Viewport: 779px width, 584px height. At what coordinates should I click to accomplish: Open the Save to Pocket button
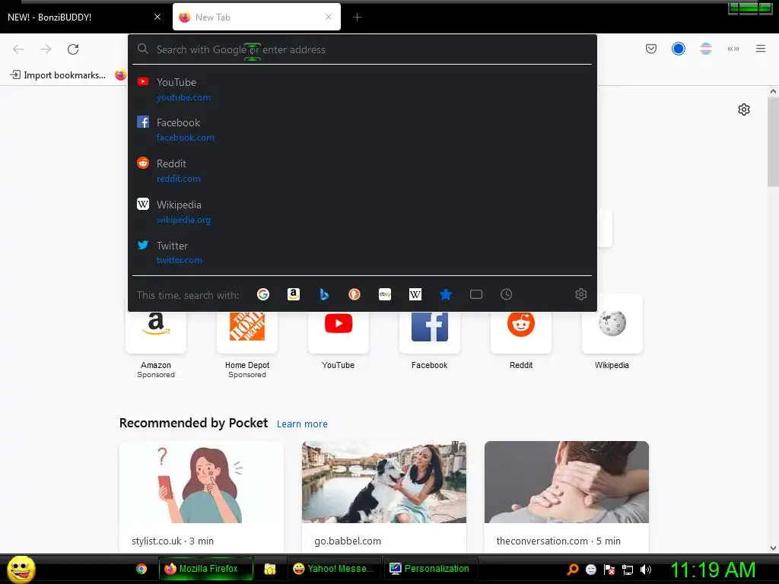coord(651,49)
